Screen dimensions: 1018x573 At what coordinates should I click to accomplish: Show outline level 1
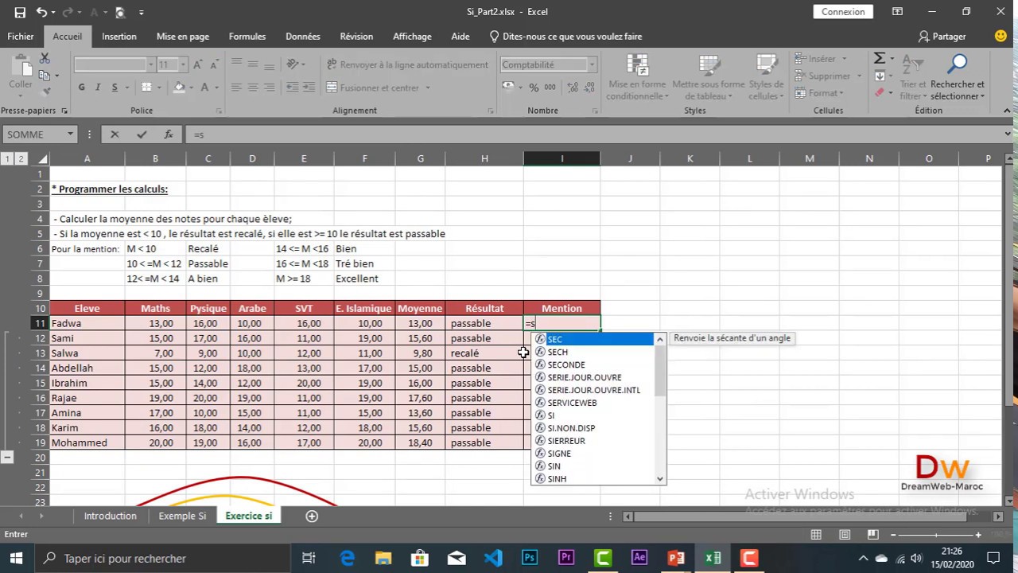click(7, 158)
